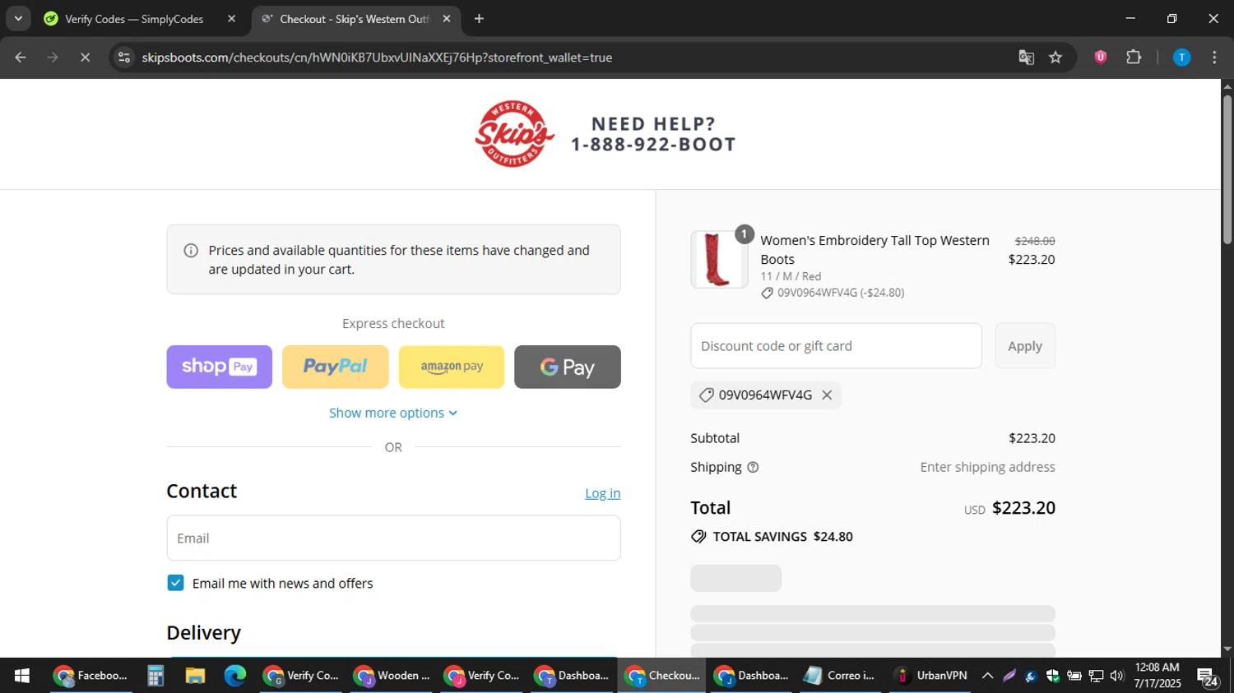Click the Skip's Western Outfitters logo
The image size is (1234, 693).
click(515, 134)
